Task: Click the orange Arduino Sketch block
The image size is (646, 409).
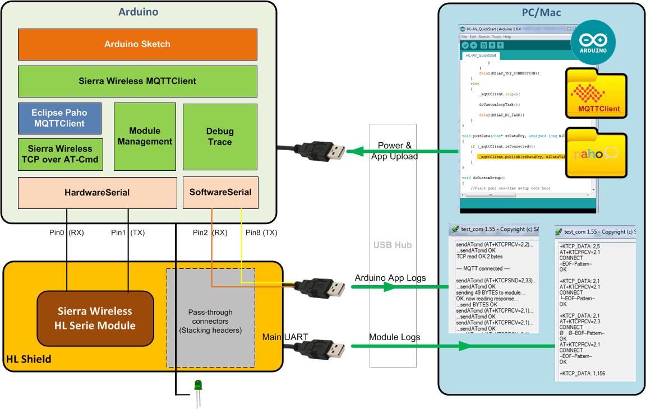Action: (137, 44)
